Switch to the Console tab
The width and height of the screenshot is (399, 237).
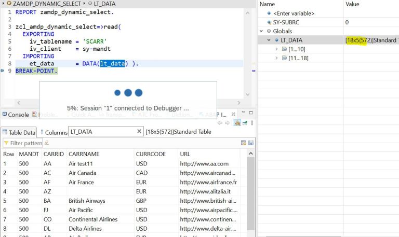point(15,115)
